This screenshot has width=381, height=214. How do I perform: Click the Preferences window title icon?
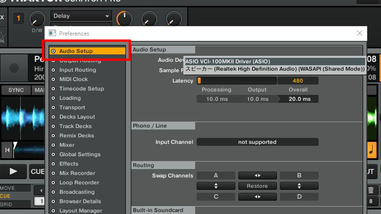[52, 33]
